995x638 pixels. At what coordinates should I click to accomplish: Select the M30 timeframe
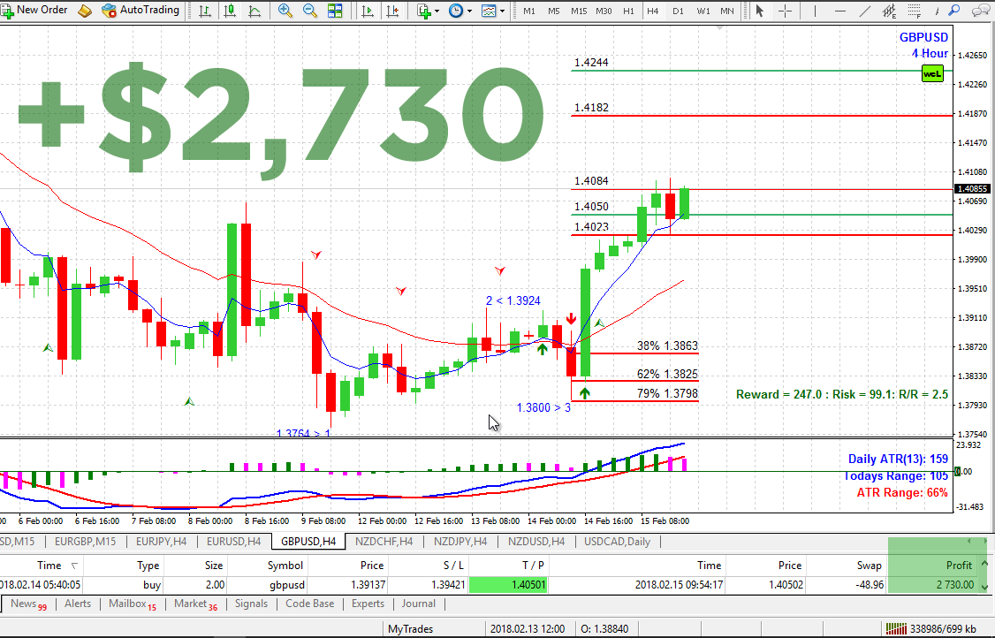click(x=604, y=11)
